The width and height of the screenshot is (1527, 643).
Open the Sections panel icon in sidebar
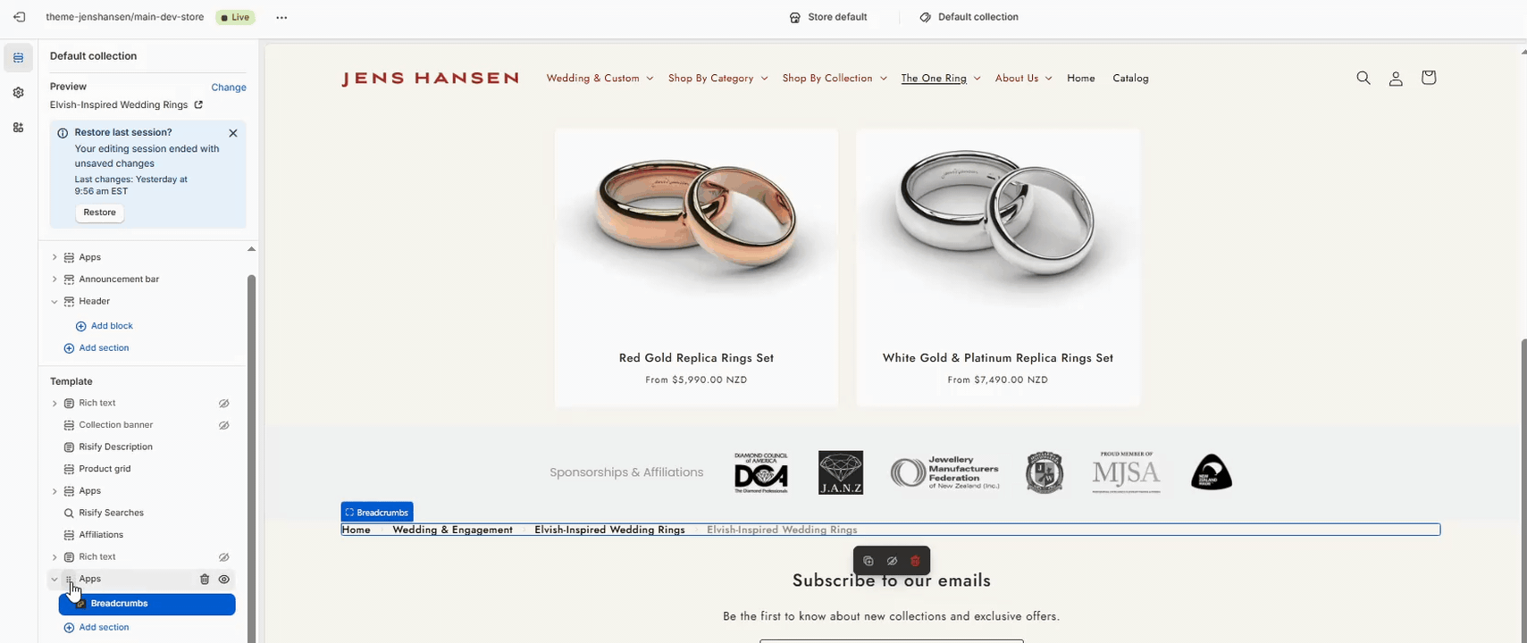18,58
